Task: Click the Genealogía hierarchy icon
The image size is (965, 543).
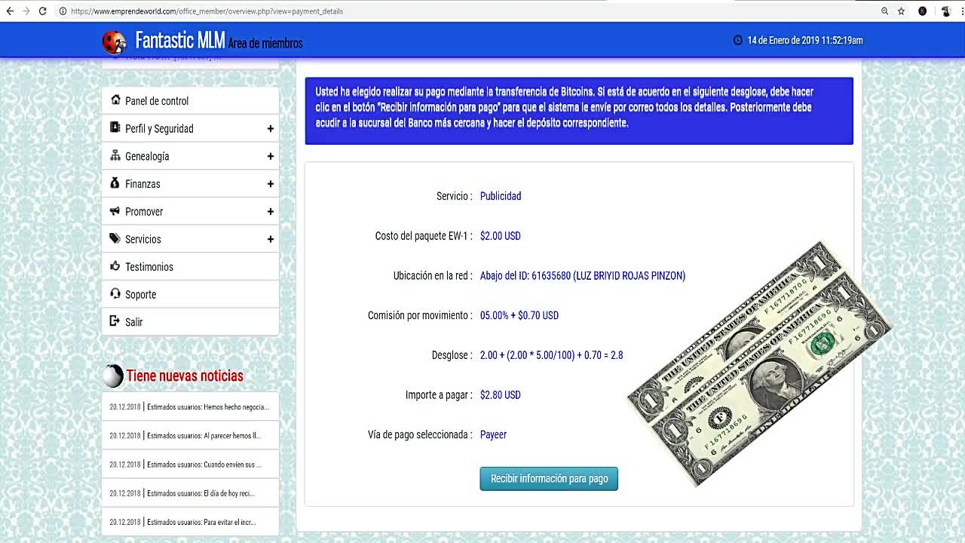Action: tap(115, 155)
